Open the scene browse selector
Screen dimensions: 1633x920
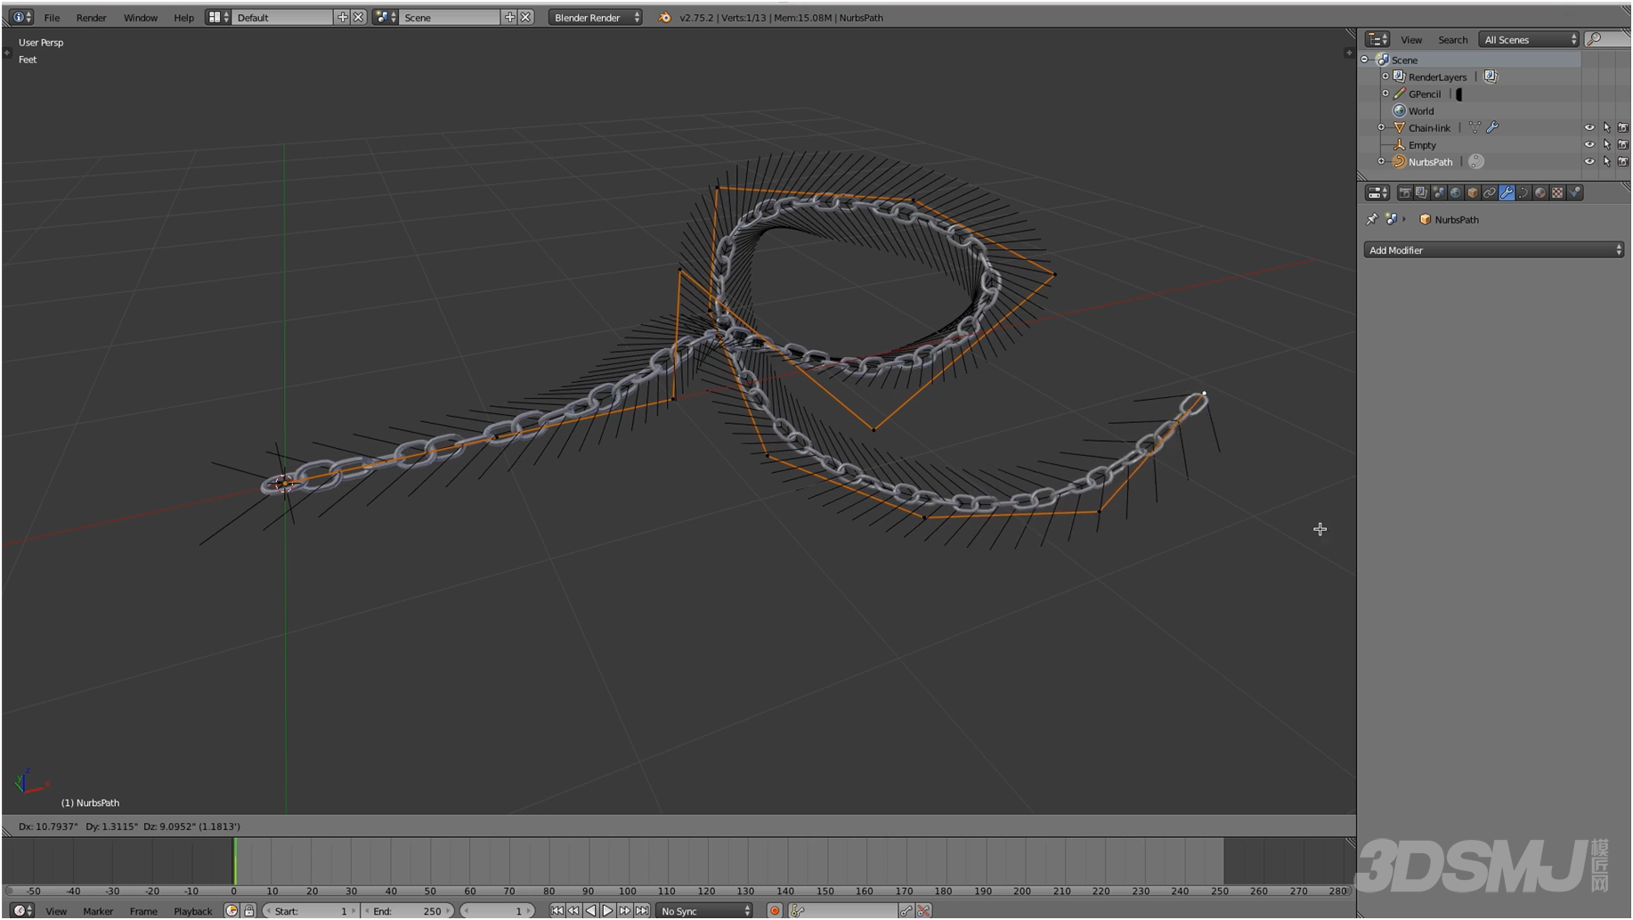pyautogui.click(x=385, y=17)
